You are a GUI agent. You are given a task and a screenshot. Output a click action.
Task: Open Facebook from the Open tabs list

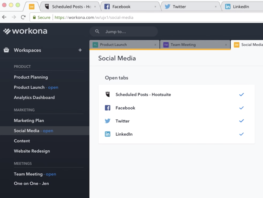coord(125,108)
